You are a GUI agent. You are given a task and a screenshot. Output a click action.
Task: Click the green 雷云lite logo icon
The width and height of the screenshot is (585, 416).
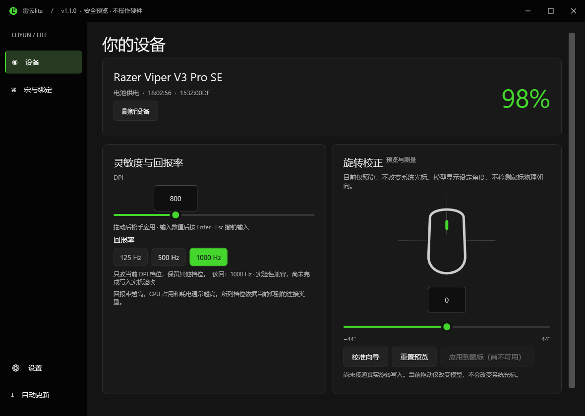13,11
